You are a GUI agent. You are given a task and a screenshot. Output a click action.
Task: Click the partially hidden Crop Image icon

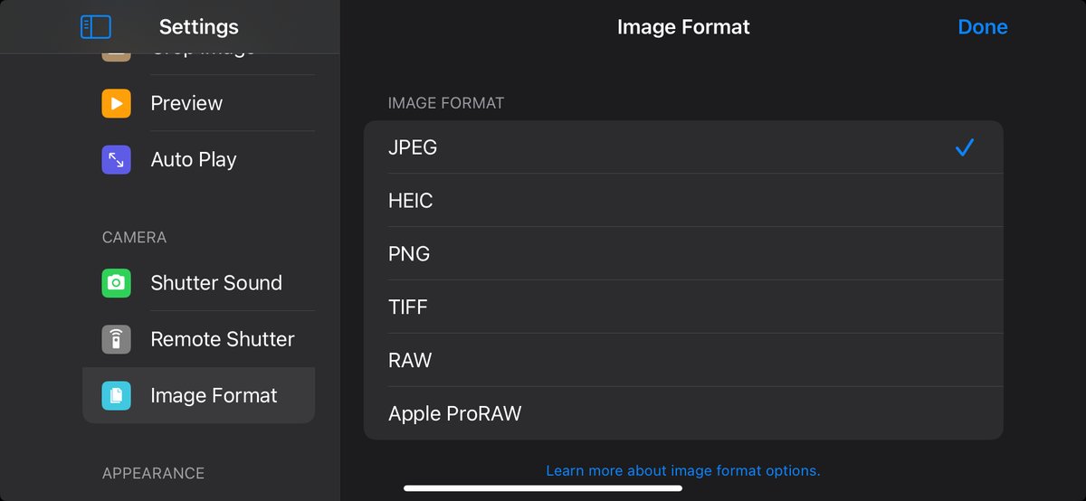coord(116,55)
